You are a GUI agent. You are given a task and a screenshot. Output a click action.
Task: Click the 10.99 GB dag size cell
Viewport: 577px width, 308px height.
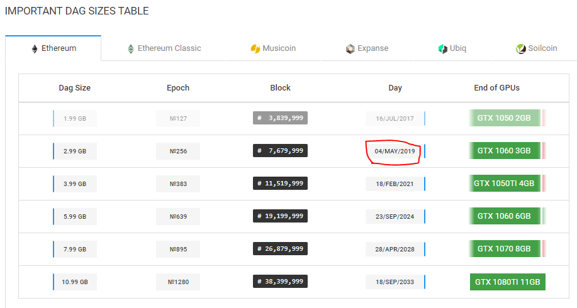tap(75, 282)
